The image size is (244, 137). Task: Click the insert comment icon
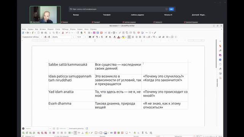pos(138,33)
